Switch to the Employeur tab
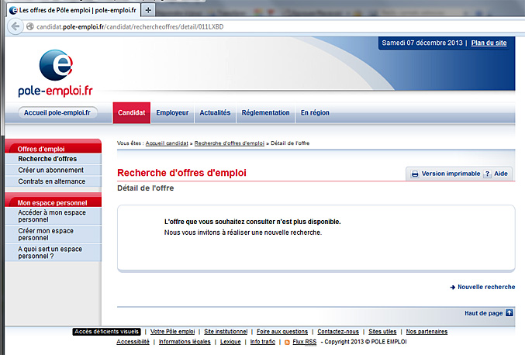The image size is (525, 355). pos(172,112)
